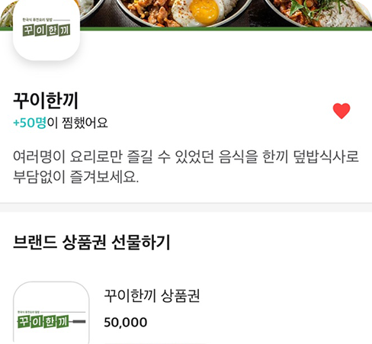Screen dimensions: 372x344
Task: Tap the right bowl with green garnish
Action: pos(318,13)
